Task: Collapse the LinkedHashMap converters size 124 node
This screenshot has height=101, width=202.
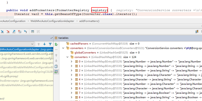Action: coord(67,57)
